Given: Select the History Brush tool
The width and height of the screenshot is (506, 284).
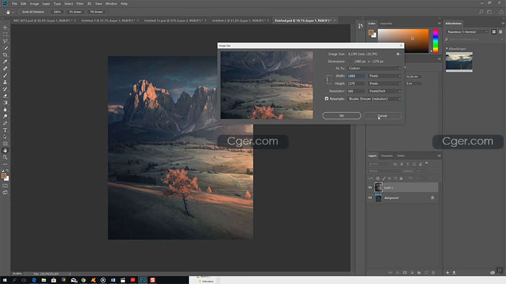Looking at the screenshot, I should point(5,89).
